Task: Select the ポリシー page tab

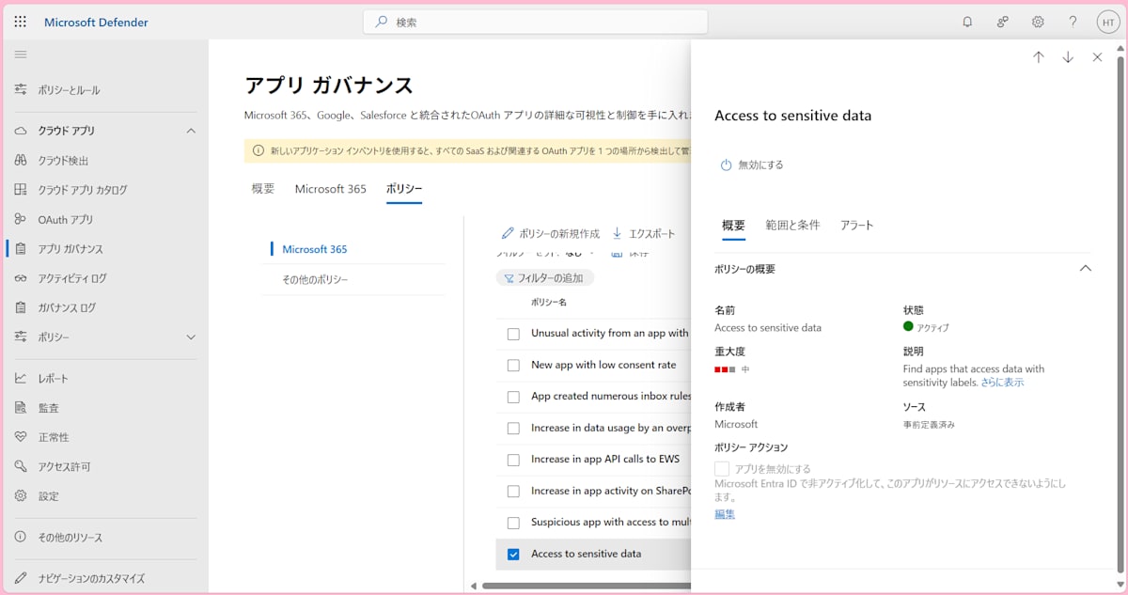Action: (x=404, y=189)
